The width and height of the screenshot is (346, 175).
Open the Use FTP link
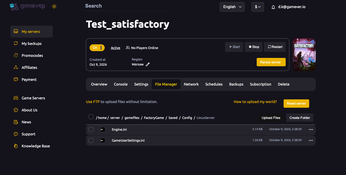point(93,102)
